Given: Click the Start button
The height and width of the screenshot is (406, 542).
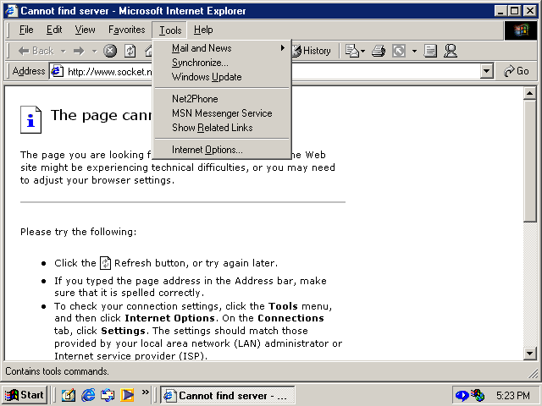Looking at the screenshot, I should tap(25, 395).
